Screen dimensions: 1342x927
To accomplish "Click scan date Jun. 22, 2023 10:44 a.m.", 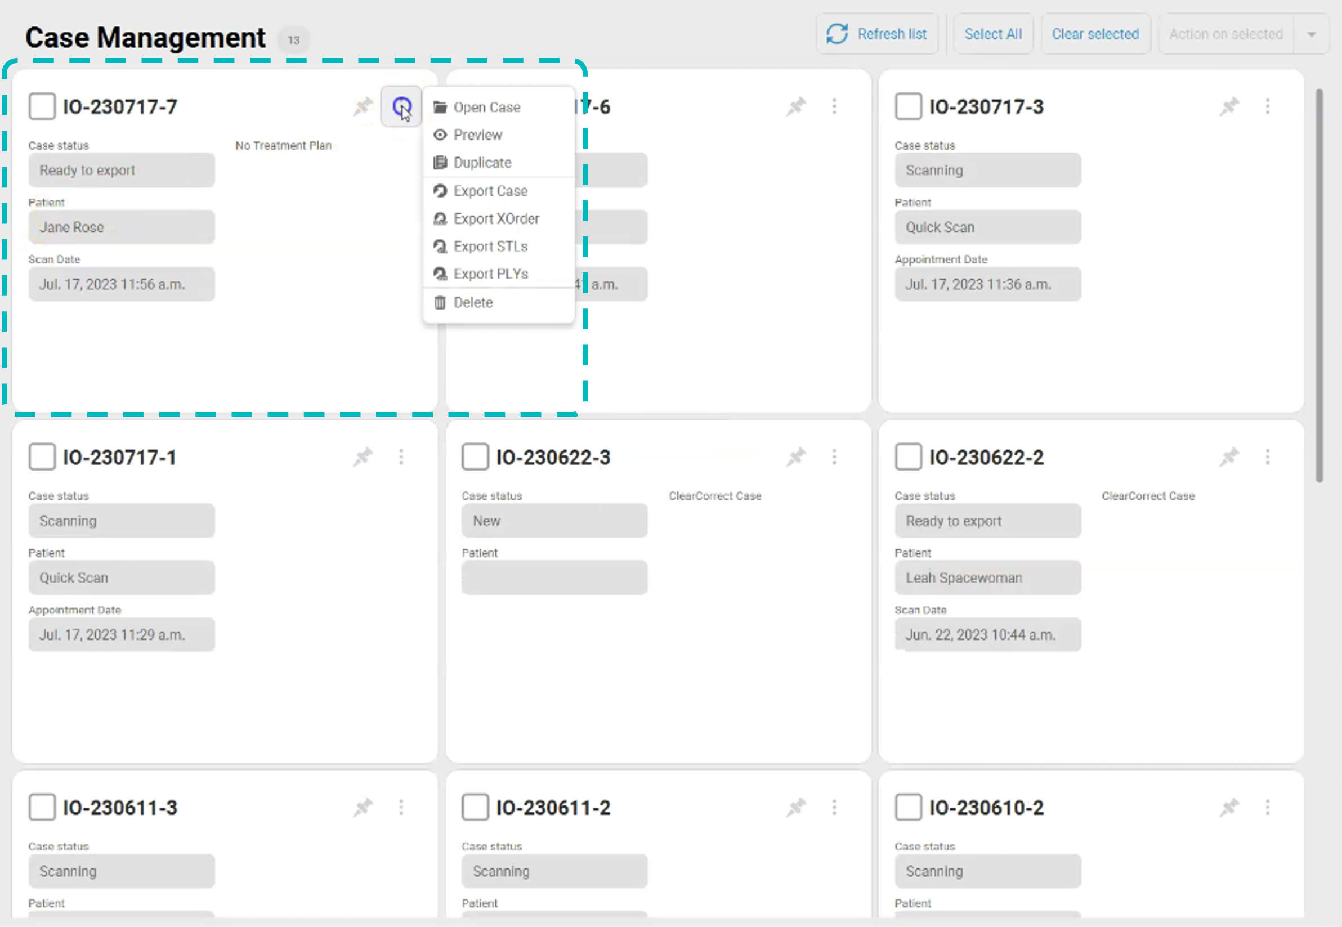I will [x=987, y=634].
